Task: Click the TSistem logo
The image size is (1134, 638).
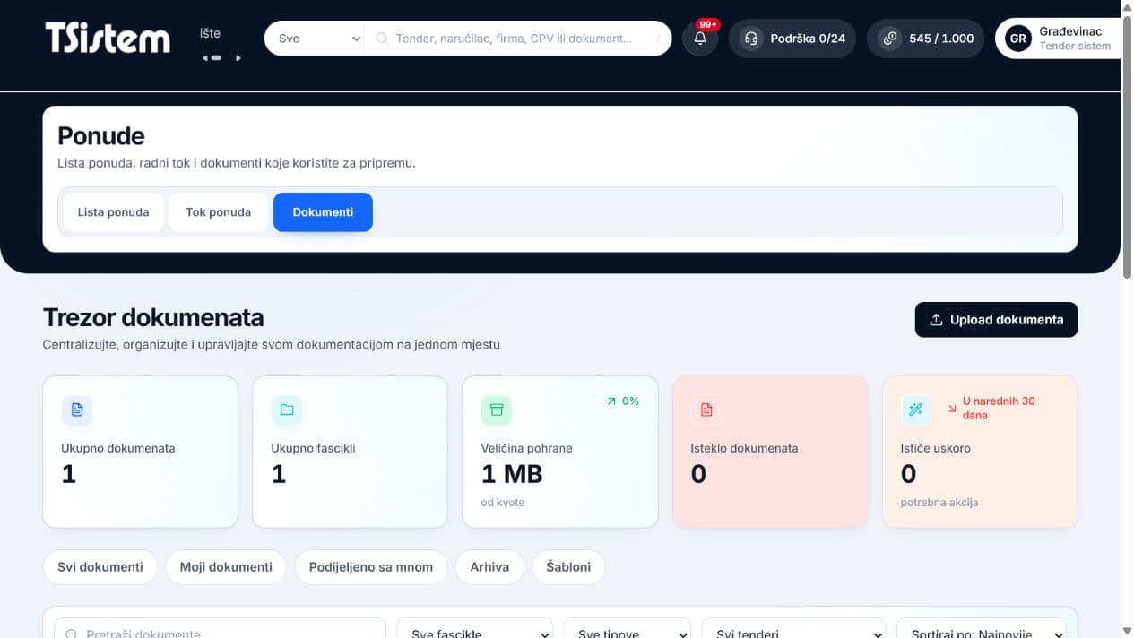Action: 108,39
